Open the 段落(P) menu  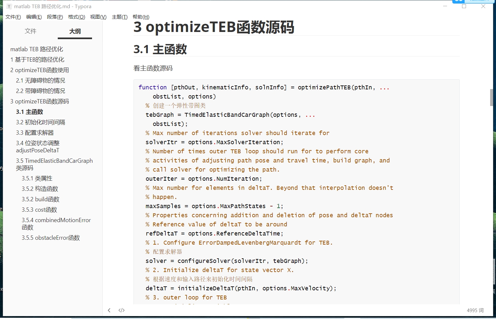coord(55,17)
